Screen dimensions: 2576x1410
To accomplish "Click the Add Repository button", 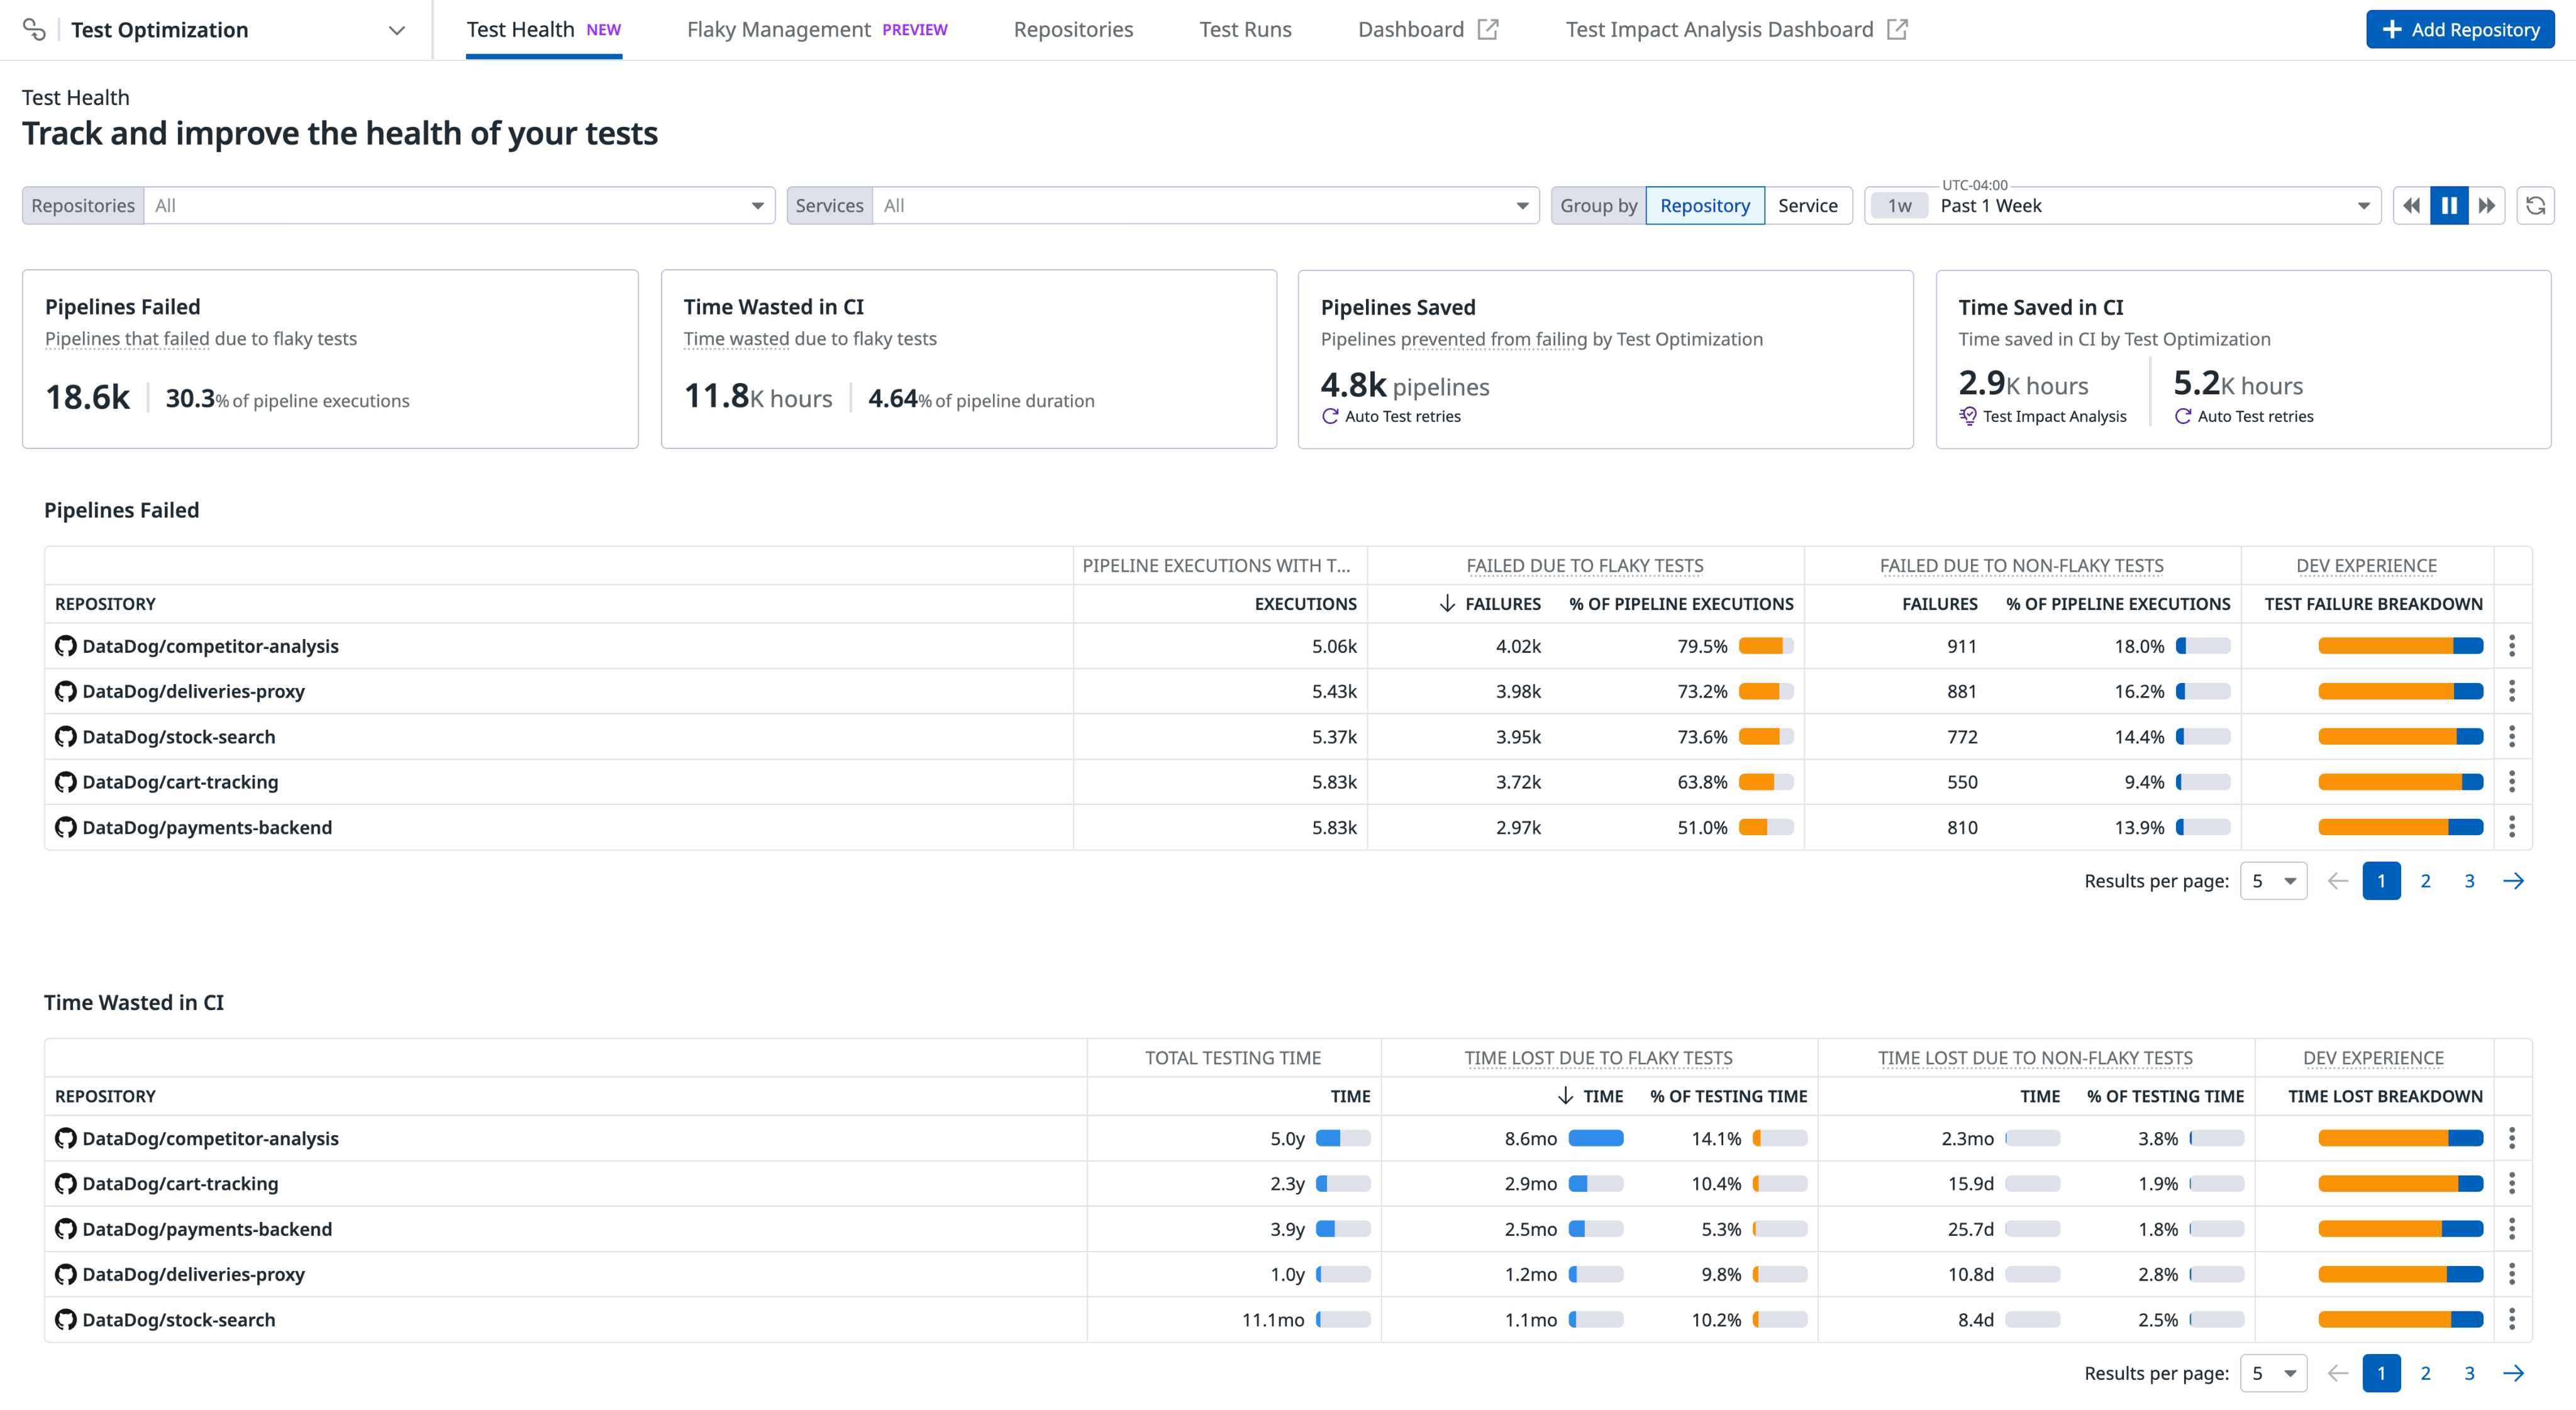I will [2459, 30].
